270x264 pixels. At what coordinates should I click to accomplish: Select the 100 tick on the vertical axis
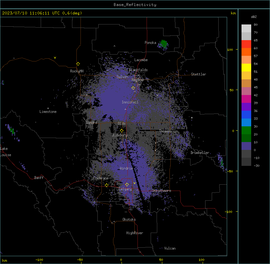(230, 50)
